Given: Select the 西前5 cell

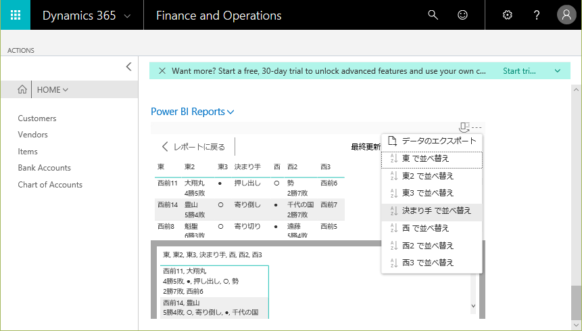Looking at the screenshot, I should point(329,226).
